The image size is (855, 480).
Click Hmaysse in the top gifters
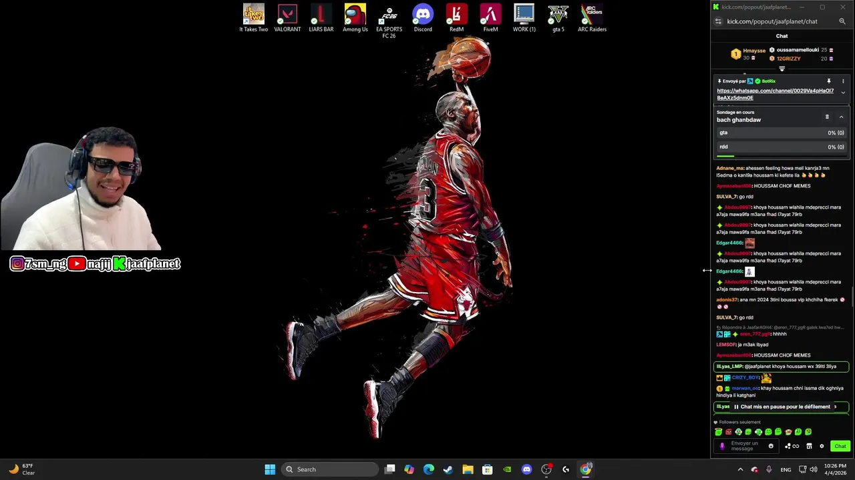[x=754, y=51]
